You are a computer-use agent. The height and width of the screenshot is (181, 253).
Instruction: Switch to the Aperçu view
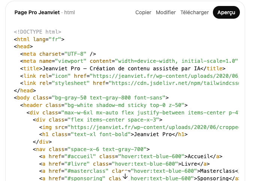(x=226, y=12)
